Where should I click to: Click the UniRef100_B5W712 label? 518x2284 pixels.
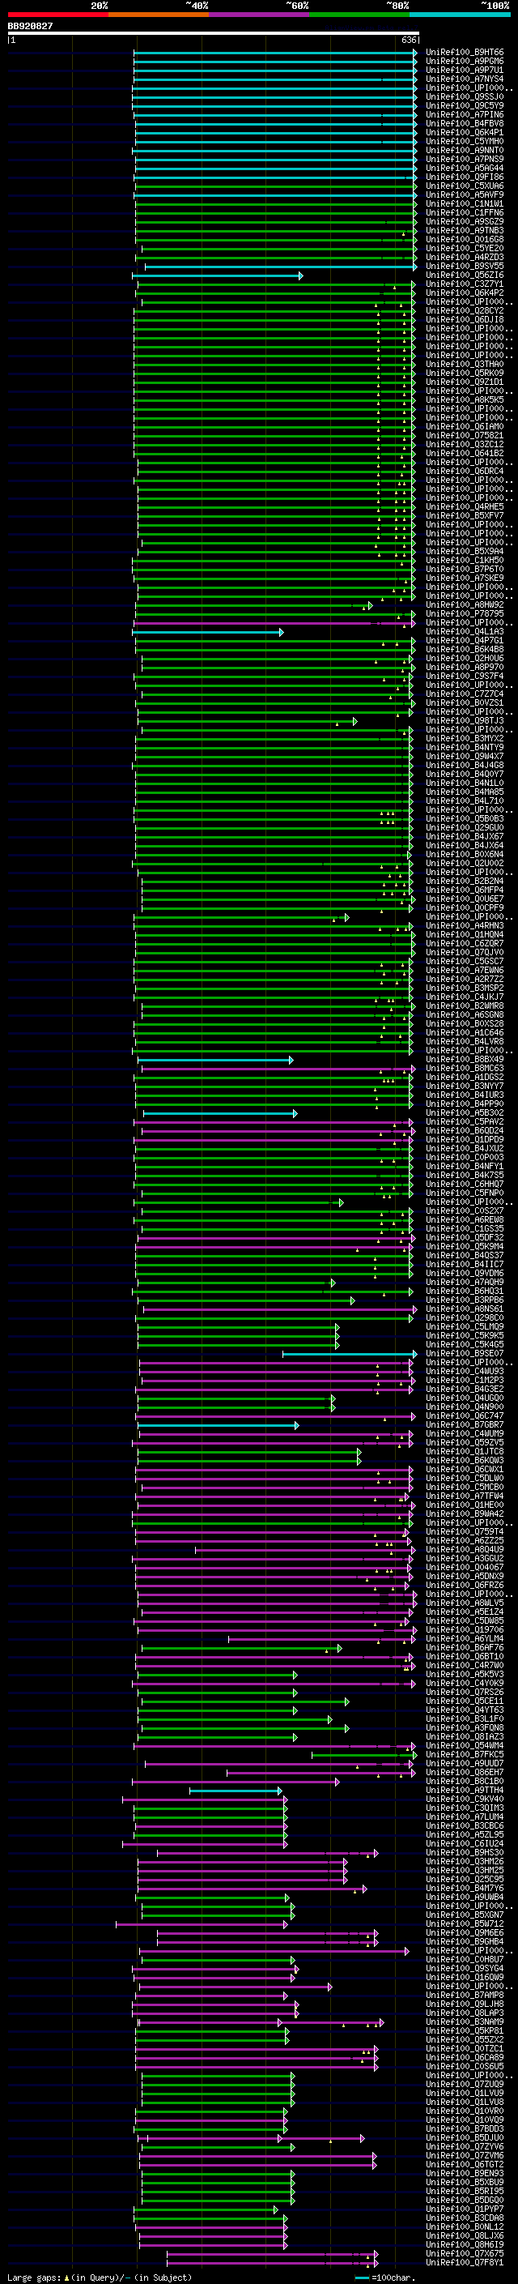pos(464,1924)
